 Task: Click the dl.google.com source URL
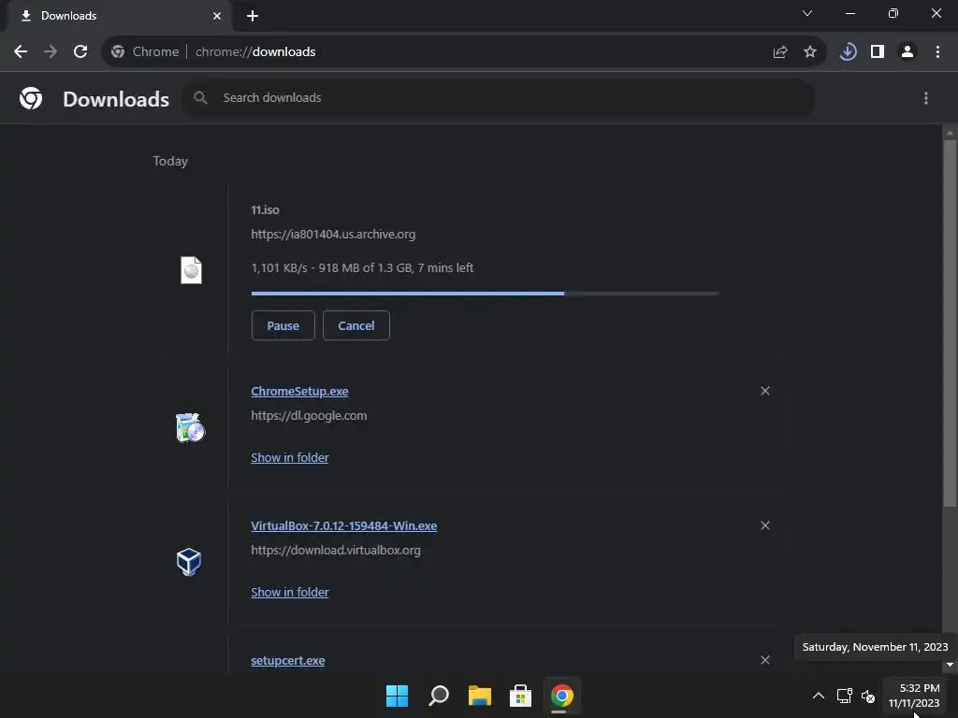point(309,416)
